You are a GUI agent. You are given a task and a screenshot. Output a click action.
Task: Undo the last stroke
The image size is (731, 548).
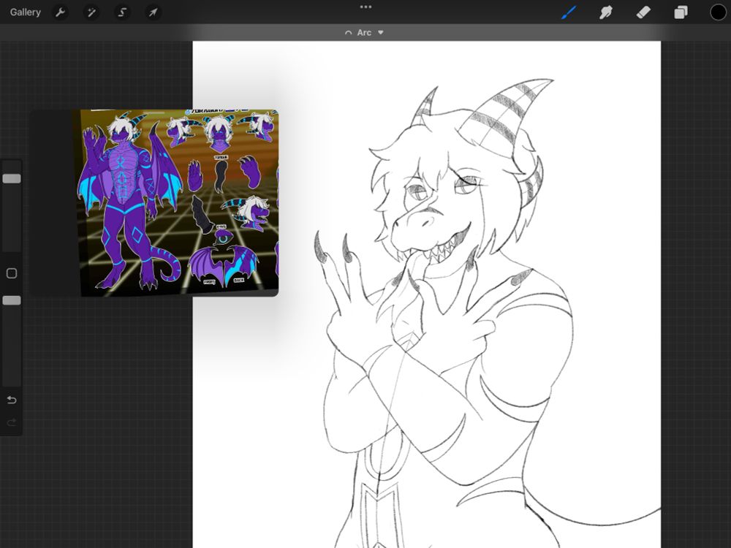(12, 400)
